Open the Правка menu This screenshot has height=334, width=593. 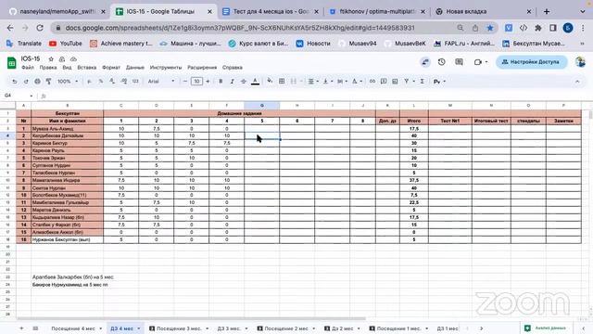[x=48, y=68]
